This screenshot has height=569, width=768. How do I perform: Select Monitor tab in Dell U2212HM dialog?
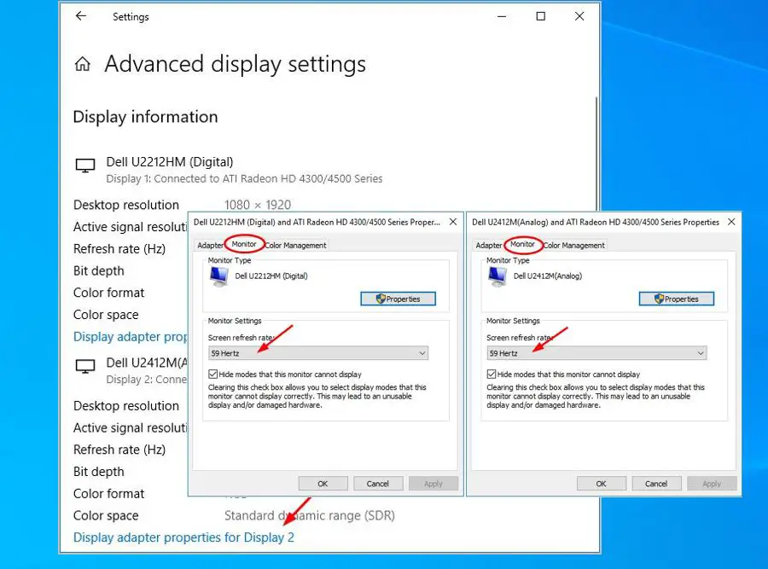tap(244, 244)
